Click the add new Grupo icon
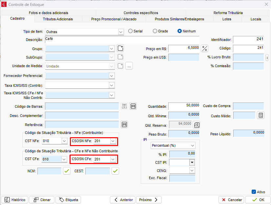Viewport: 271px width, 205px height. [x=120, y=48]
